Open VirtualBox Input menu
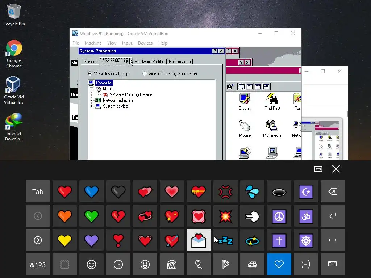Image resolution: width=371 pixels, height=278 pixels. tap(127, 43)
